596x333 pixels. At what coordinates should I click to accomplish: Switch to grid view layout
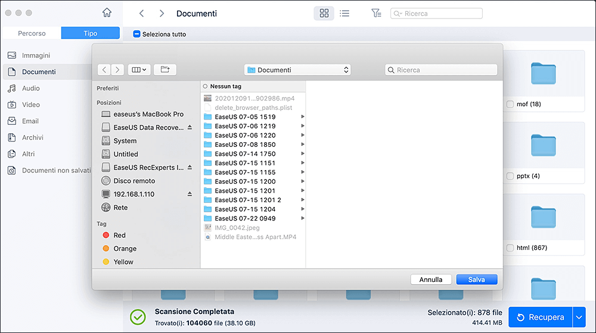pos(324,14)
